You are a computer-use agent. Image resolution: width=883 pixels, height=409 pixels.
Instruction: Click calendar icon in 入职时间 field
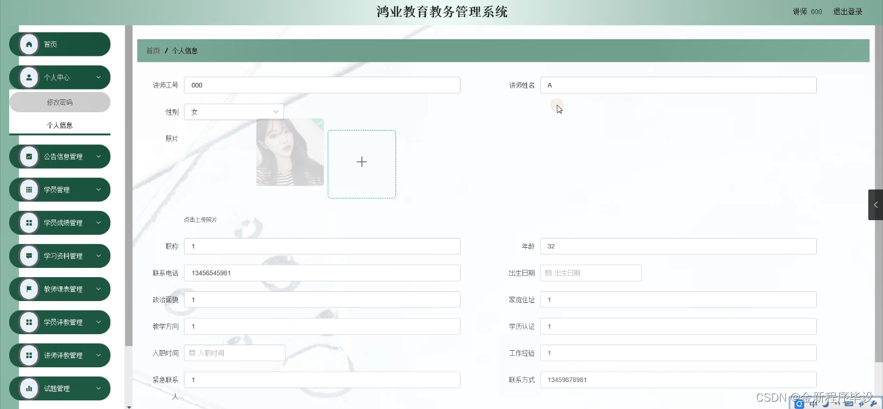tap(192, 353)
